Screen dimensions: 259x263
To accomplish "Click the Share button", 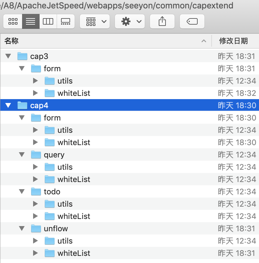I will [162, 22].
